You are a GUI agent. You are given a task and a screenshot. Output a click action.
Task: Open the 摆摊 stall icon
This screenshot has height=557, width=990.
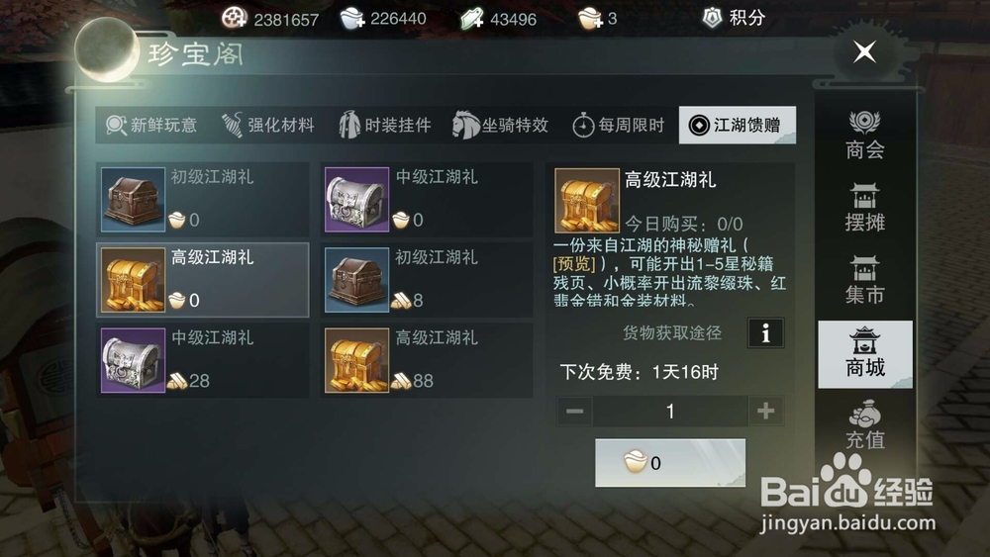point(864,207)
